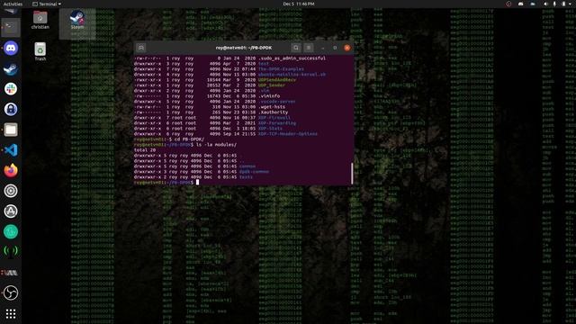Click the .vscode-server directory name
Image resolution: width=576 pixels, height=324 pixels.
pos(276,102)
